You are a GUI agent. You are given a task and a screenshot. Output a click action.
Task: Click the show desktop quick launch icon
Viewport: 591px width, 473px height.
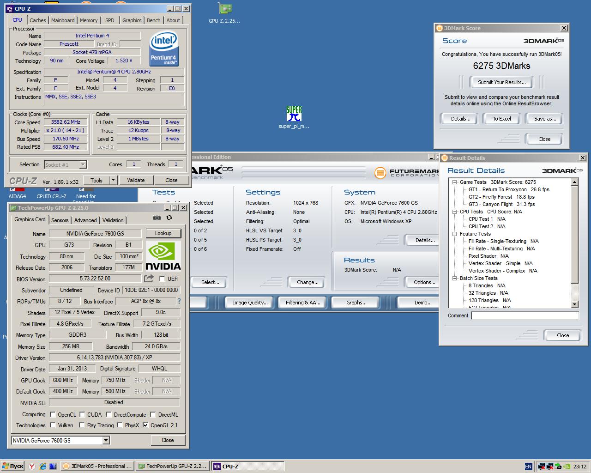[53, 467]
